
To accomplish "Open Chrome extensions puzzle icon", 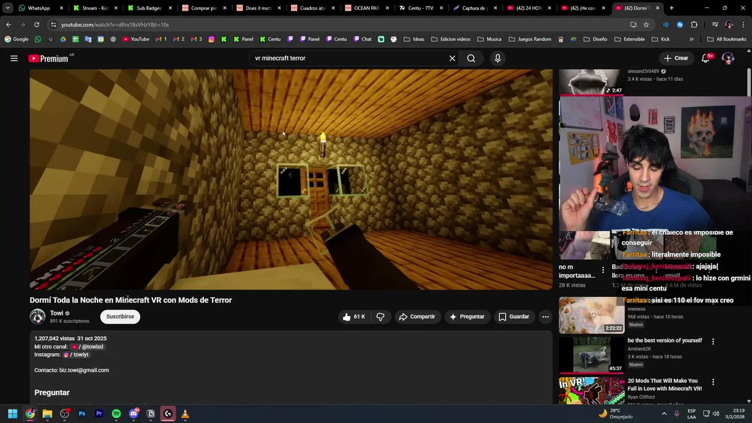I will click(x=694, y=25).
